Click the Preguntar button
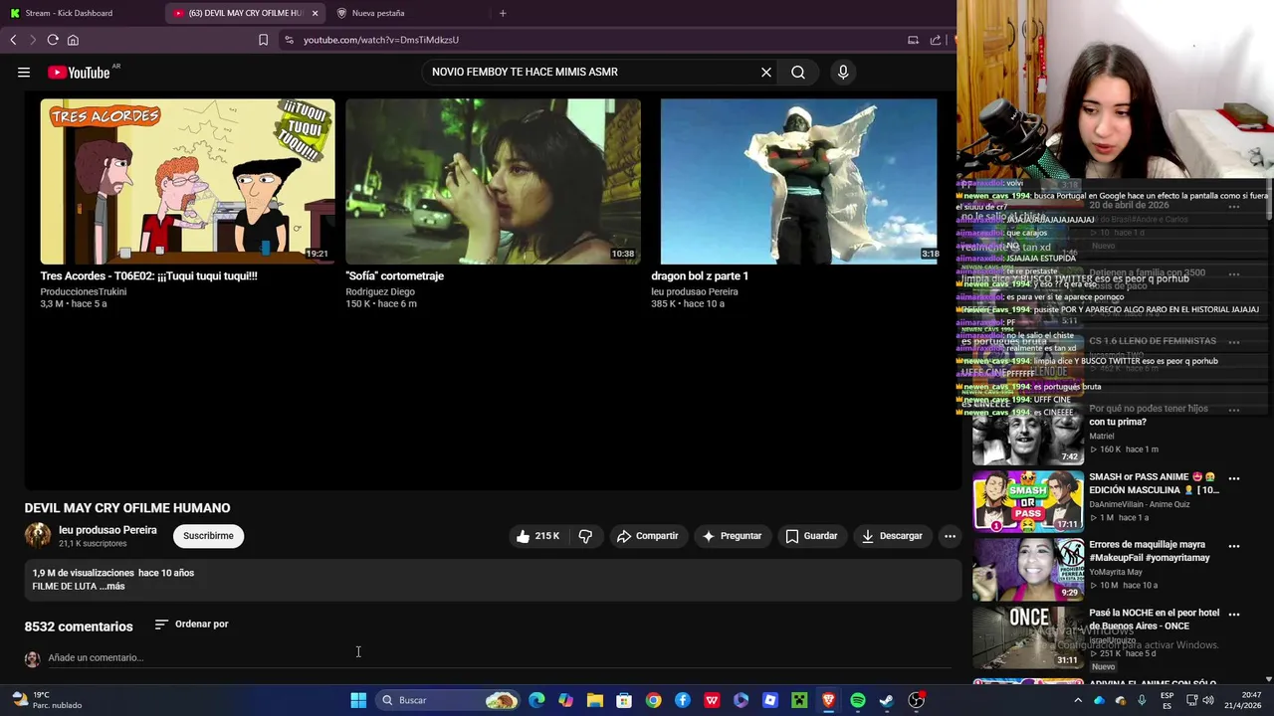Image resolution: width=1274 pixels, height=716 pixels. (732, 536)
